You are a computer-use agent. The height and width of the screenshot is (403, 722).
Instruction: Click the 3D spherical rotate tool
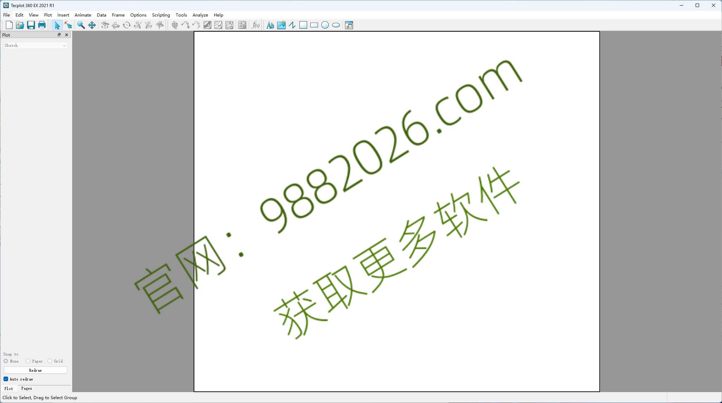click(x=105, y=25)
